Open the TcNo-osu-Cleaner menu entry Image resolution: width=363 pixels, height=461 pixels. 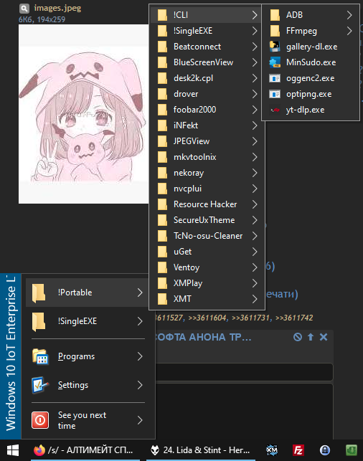pyautogui.click(x=207, y=236)
